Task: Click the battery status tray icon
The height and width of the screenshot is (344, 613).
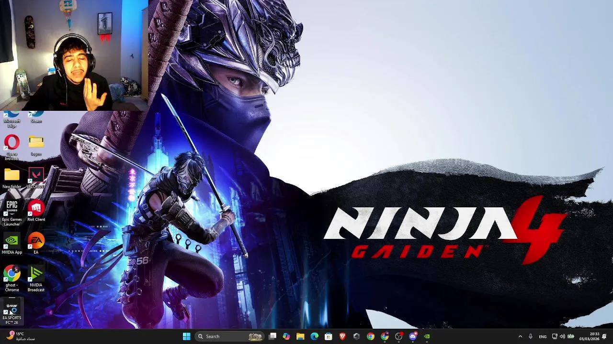Action: point(571,336)
